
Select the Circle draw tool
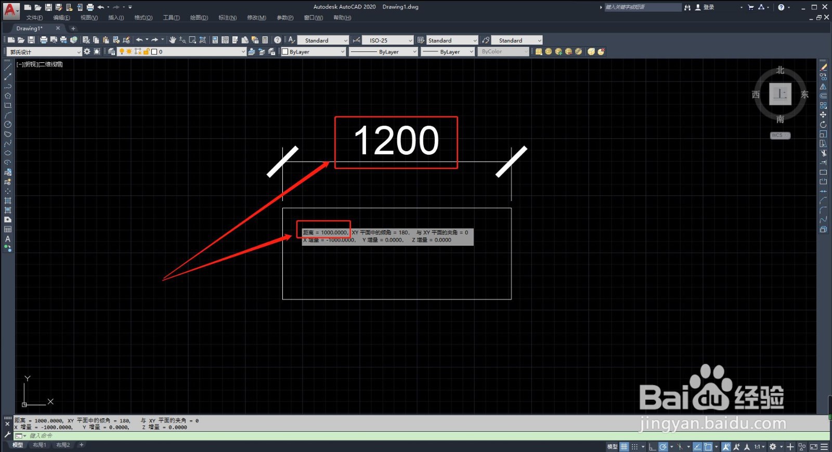[x=8, y=124]
